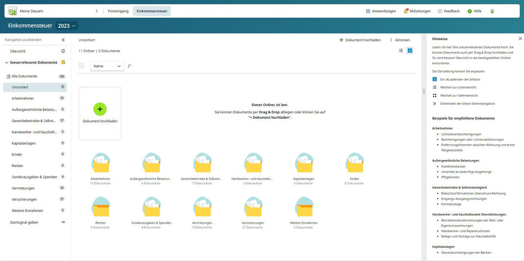Select Kapitalanlagen in sidebar
The height and width of the screenshot is (261, 524).
coord(35,143)
